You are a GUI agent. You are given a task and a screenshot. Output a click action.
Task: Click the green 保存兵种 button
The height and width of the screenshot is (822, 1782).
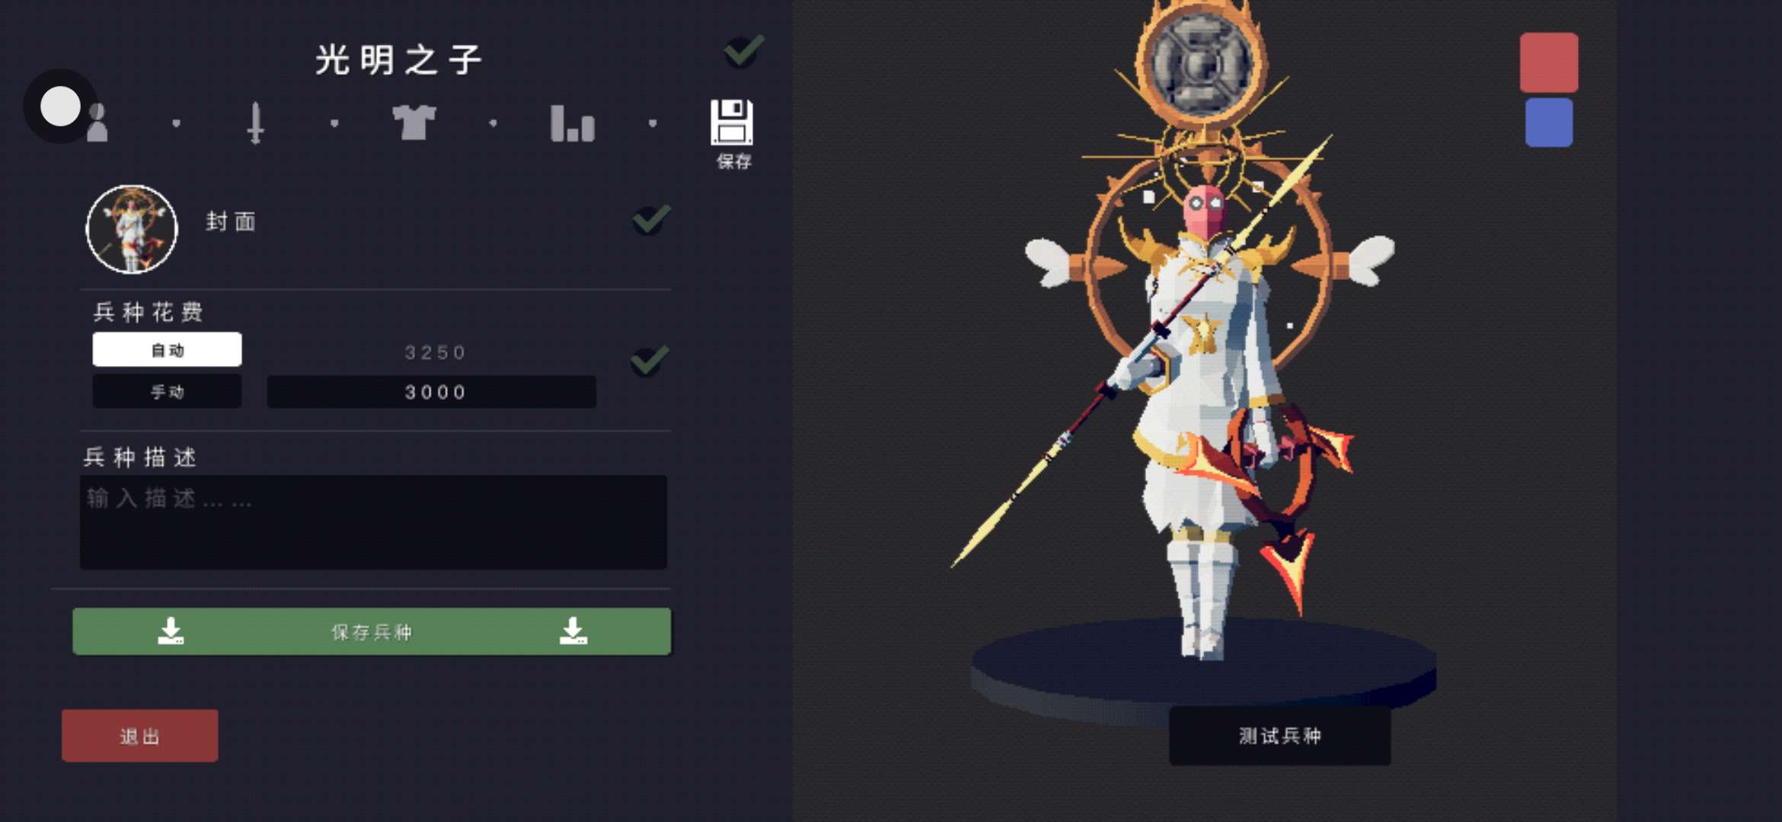[372, 631]
